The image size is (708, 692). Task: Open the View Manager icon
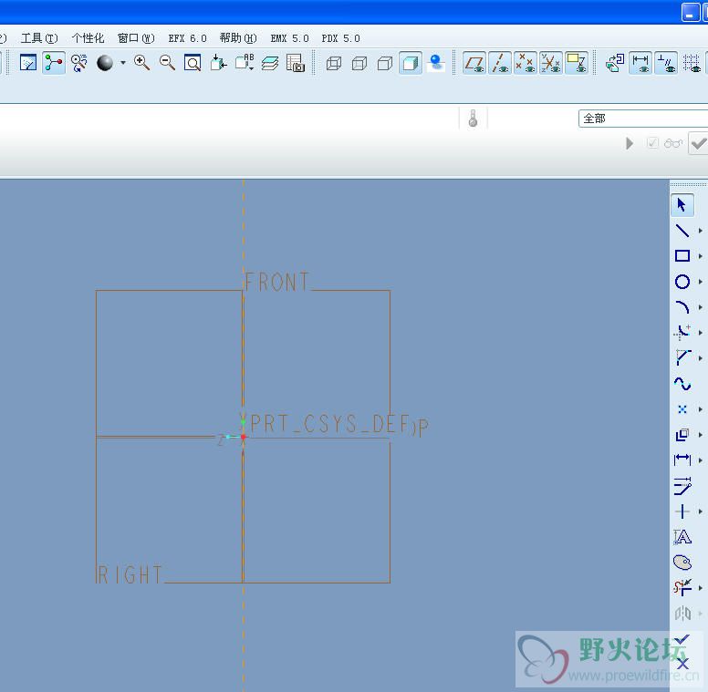tap(296, 63)
